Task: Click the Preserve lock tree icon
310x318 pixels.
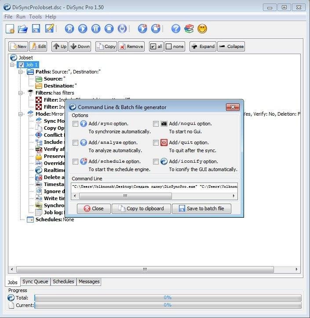Action: pos(39,156)
